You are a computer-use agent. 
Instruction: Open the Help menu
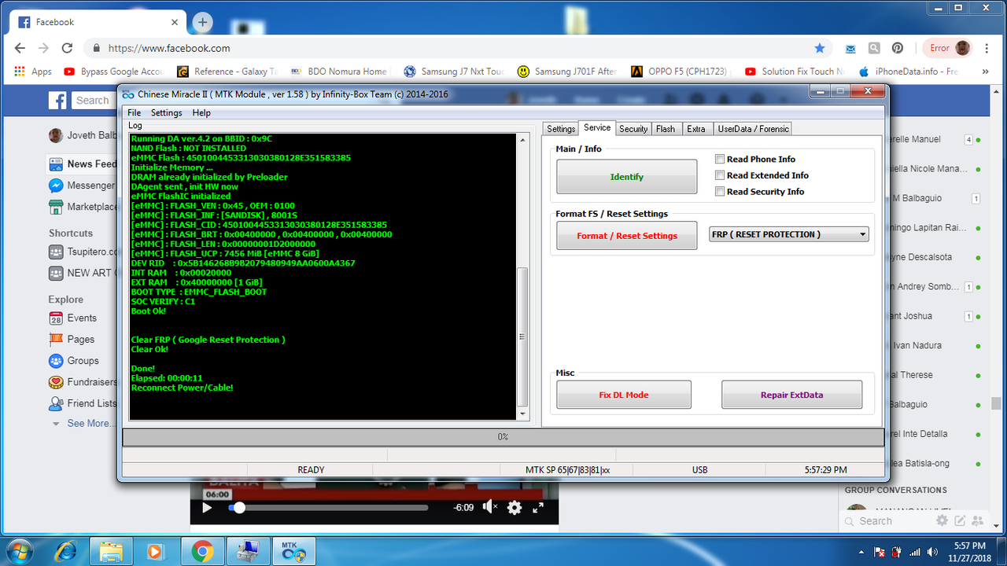pos(201,112)
